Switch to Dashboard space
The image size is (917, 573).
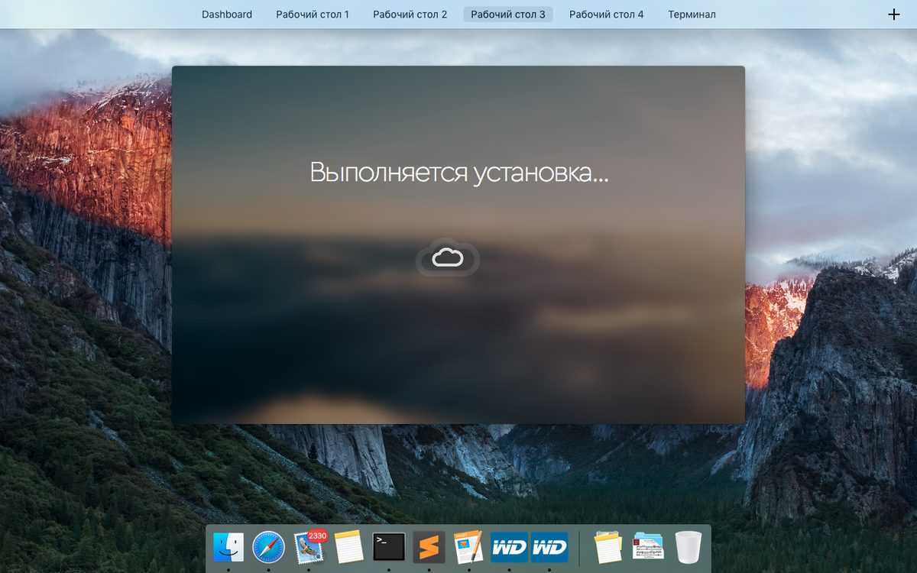click(x=227, y=15)
